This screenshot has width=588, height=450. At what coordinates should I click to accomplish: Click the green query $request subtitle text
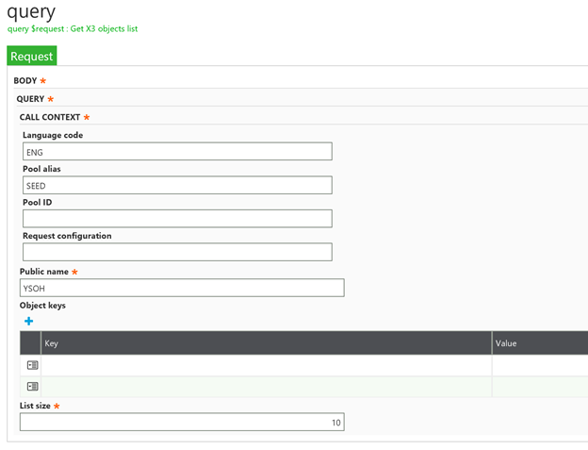coord(73,29)
